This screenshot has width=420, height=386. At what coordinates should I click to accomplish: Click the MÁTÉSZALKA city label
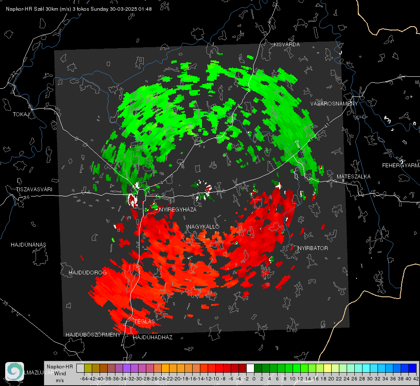click(354, 177)
